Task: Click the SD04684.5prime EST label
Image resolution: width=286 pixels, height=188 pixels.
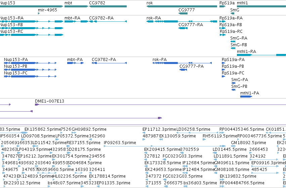Action: [85, 163]
